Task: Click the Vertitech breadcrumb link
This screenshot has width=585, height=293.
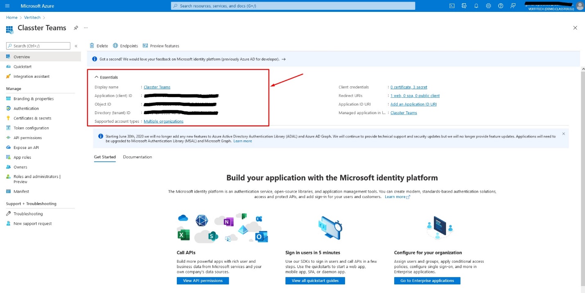Action: tap(32, 18)
